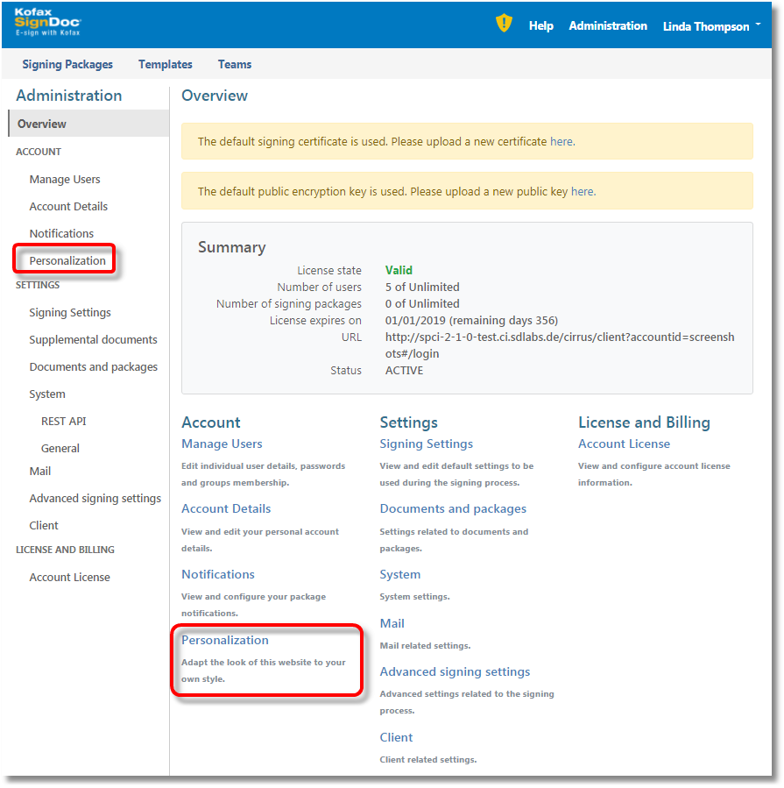Open the Teams tab
Viewport: 784px width, 788px height.
point(235,64)
